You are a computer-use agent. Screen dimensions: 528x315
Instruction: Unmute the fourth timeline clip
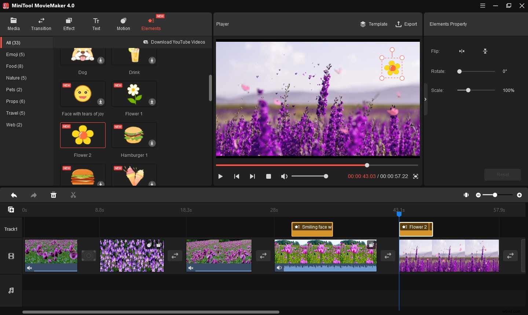279,268
